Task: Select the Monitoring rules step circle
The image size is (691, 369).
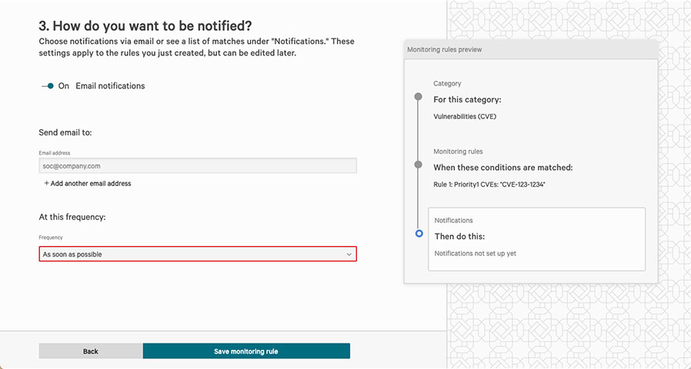Action: pos(418,165)
